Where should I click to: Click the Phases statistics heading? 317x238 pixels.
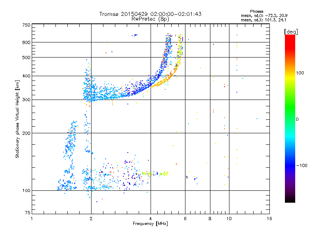256,12
